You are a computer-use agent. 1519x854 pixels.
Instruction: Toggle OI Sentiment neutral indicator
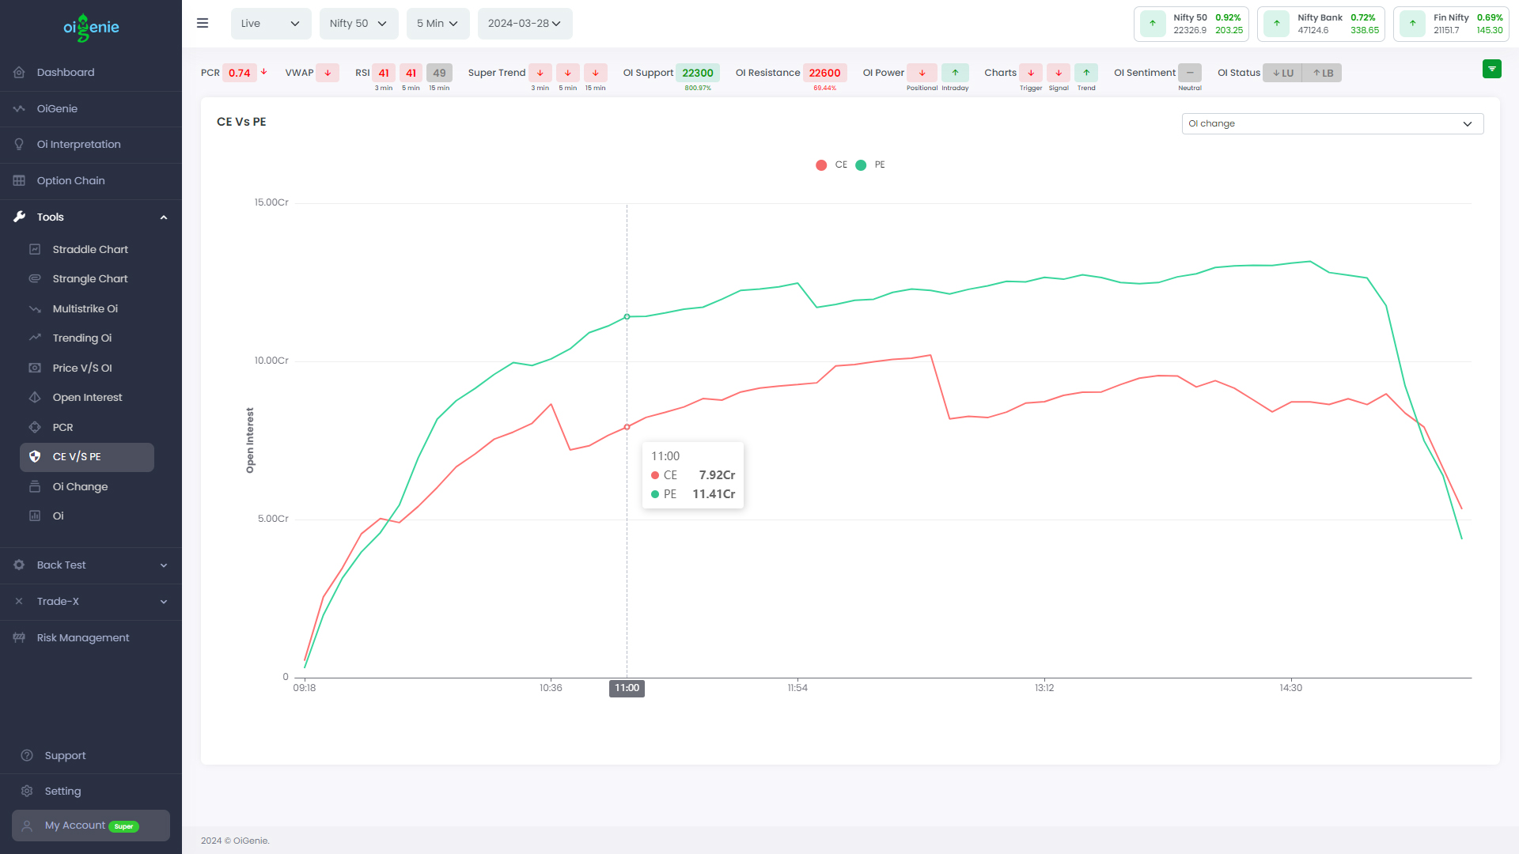[x=1191, y=72]
